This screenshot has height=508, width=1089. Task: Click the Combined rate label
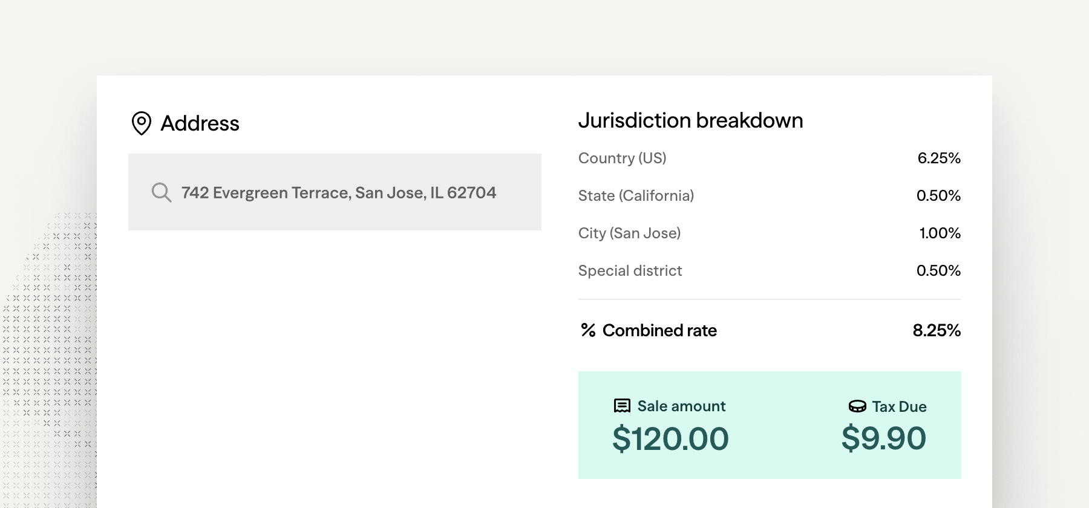[x=659, y=330]
